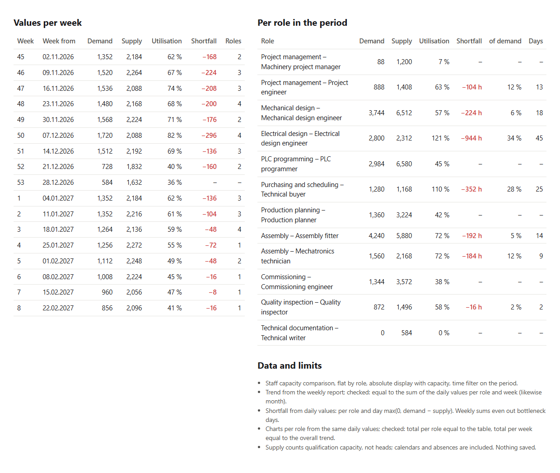560x473 pixels.
Task: Select role Mechatronics technician
Action: tap(298, 256)
